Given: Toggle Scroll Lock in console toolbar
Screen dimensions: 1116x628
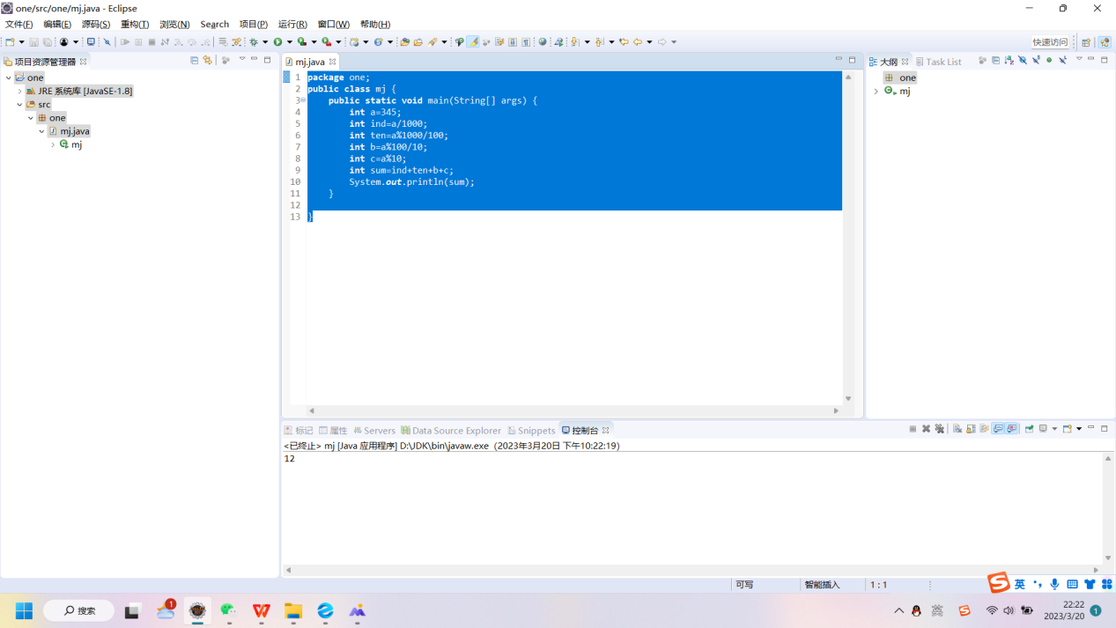Looking at the screenshot, I should (x=971, y=429).
